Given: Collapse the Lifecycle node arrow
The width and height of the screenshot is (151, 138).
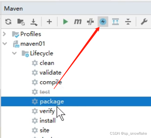Looking at the screenshot, I should (x=14, y=53).
